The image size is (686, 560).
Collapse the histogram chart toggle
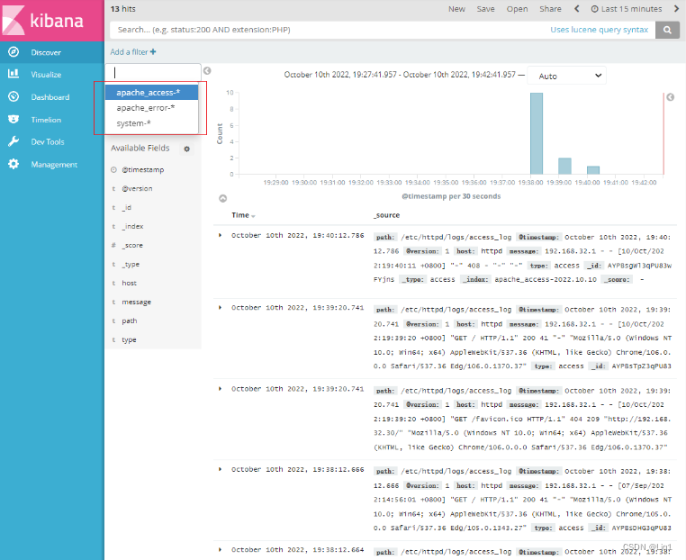(x=222, y=199)
